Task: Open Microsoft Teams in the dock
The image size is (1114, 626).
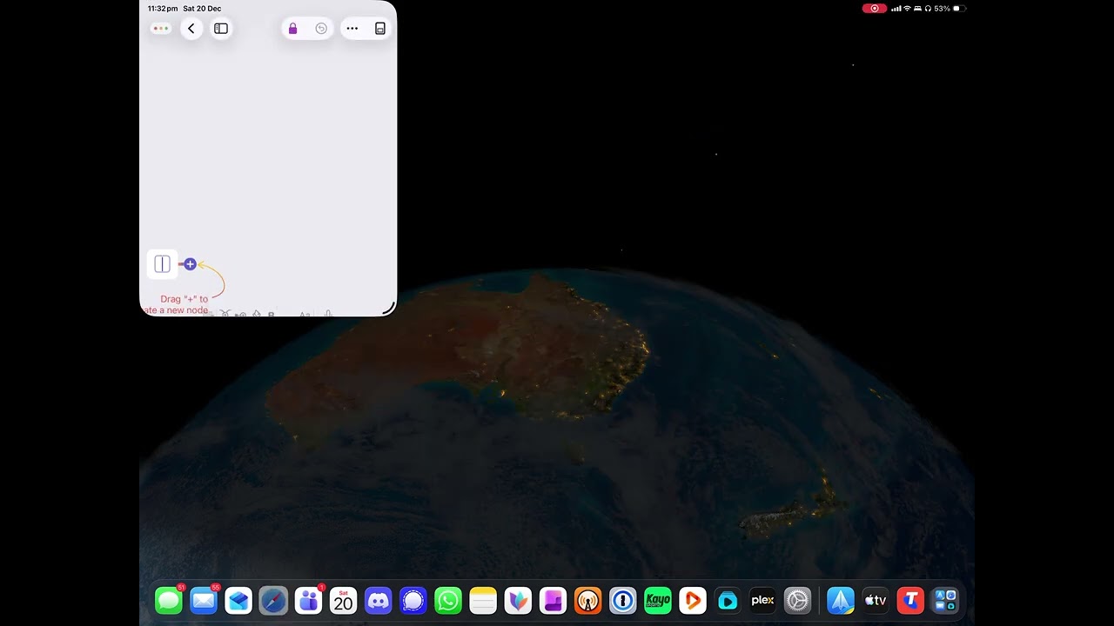Action: [x=308, y=601]
